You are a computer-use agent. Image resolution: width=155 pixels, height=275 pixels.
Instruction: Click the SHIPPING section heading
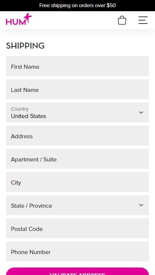coord(25,46)
